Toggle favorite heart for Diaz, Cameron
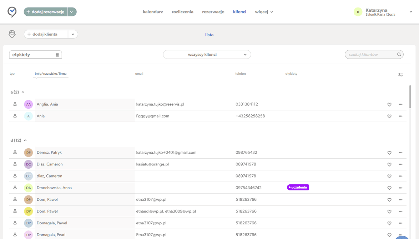419x239 pixels. [389, 165]
